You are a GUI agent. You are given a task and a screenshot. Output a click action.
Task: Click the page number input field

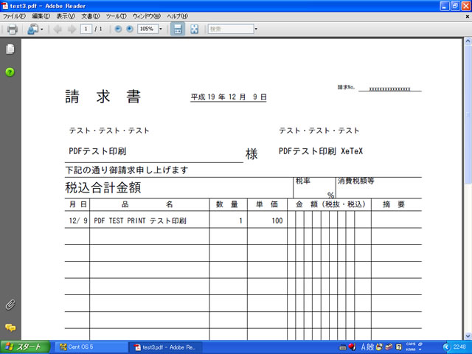click(x=86, y=29)
